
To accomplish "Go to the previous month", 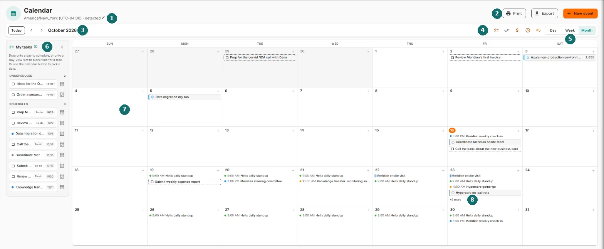I will click(31, 30).
